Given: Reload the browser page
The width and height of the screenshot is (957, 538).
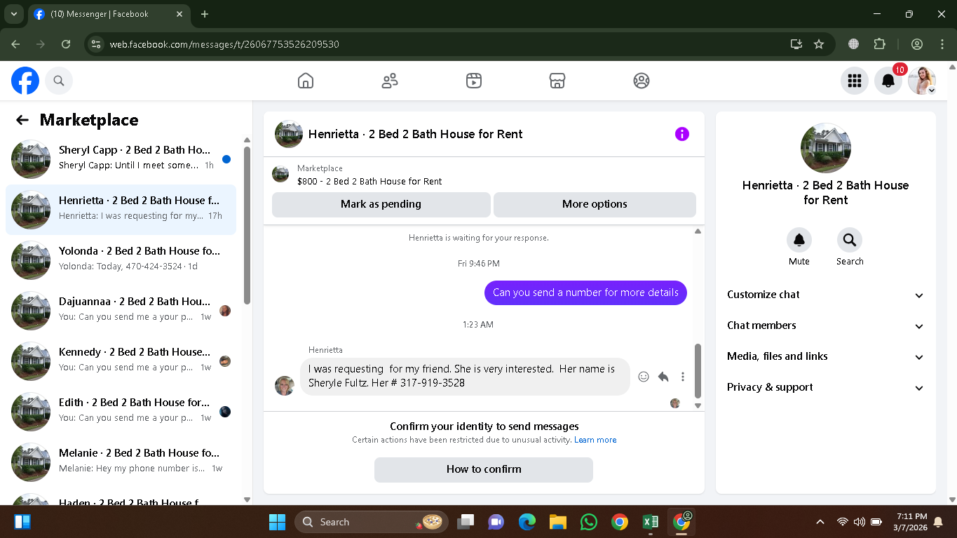Looking at the screenshot, I should [x=66, y=44].
